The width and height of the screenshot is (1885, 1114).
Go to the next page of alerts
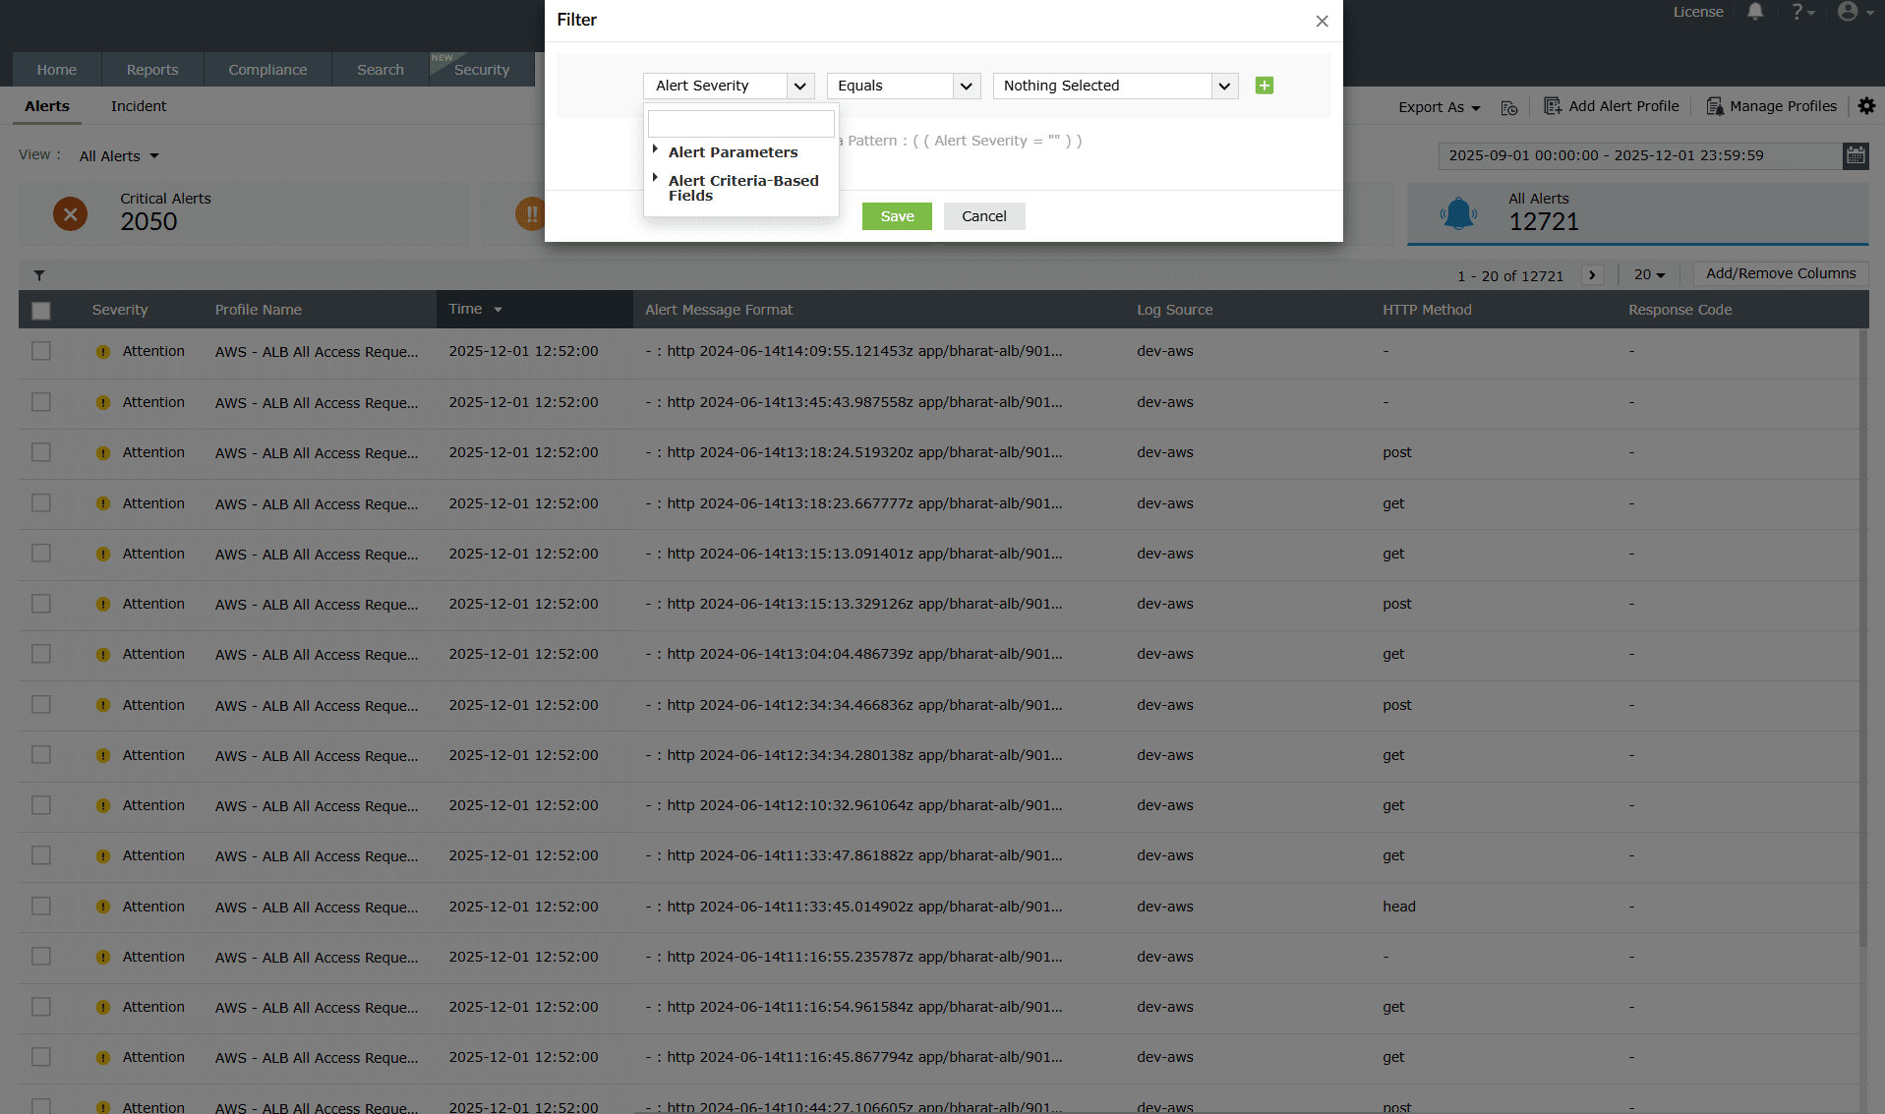(x=1592, y=274)
